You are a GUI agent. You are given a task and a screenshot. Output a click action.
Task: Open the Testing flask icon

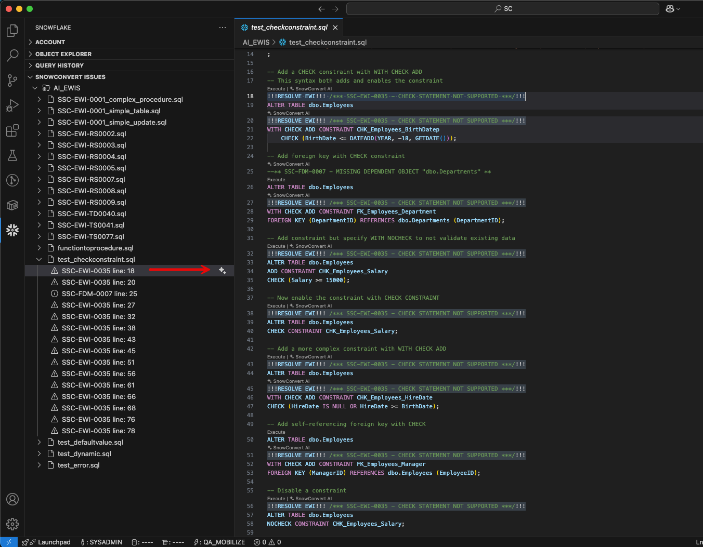[x=12, y=155]
